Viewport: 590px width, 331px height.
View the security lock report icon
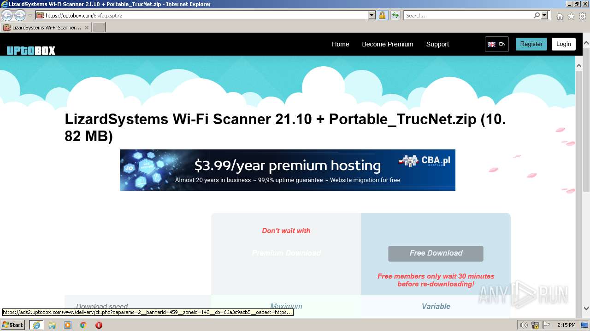pos(383,16)
